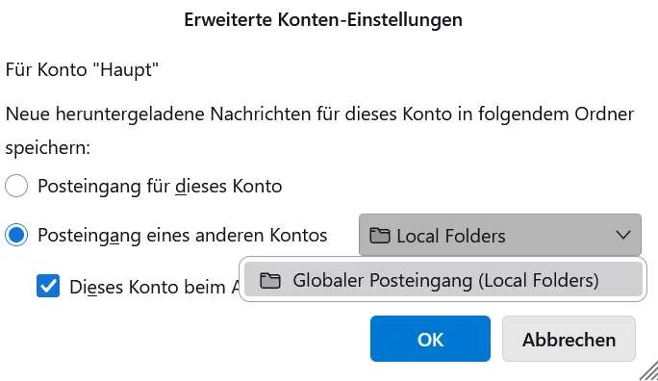The width and height of the screenshot is (658, 381).
Task: Click the 'Neue heruntergeladene Nachrichten' description text
Action: (319, 114)
